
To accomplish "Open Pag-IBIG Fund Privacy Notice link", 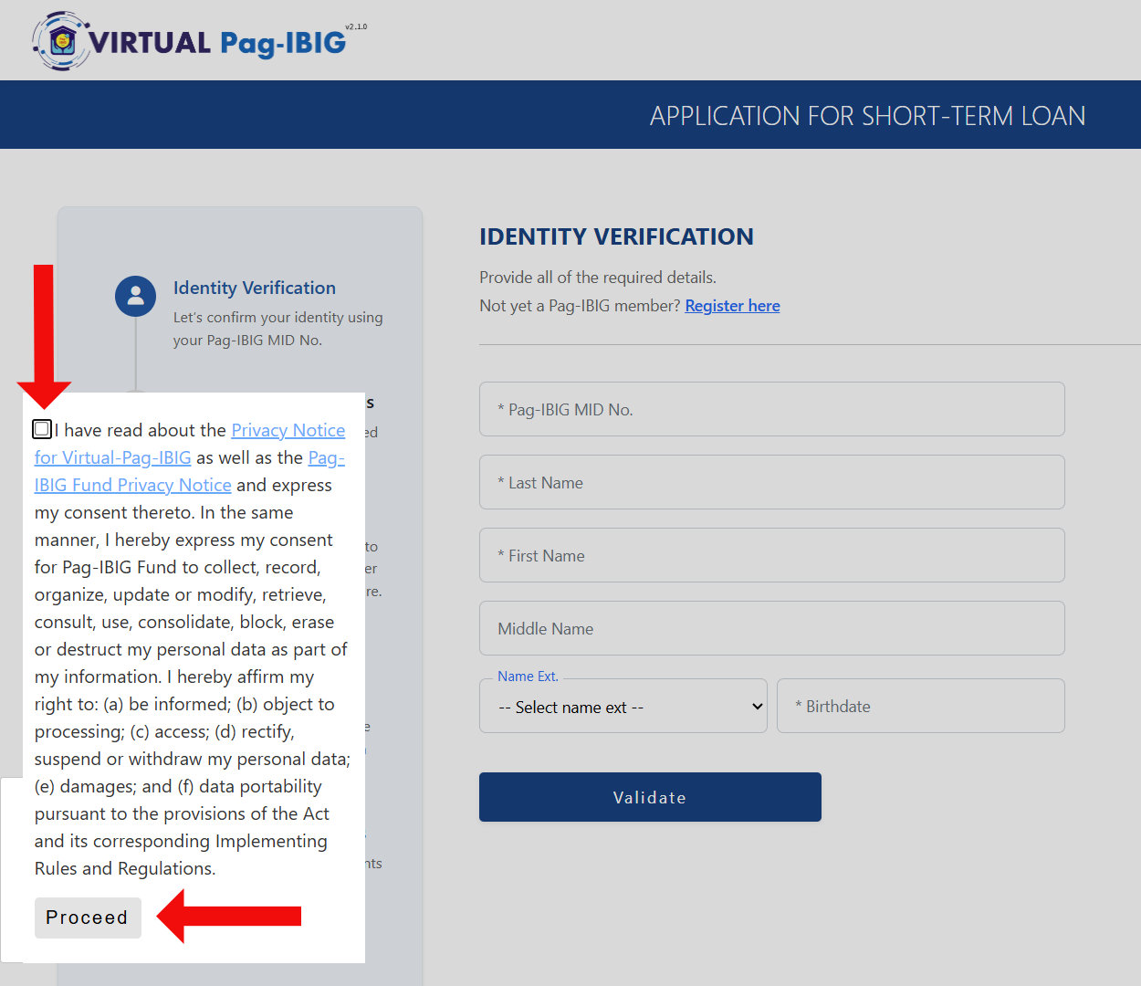I will [190, 471].
